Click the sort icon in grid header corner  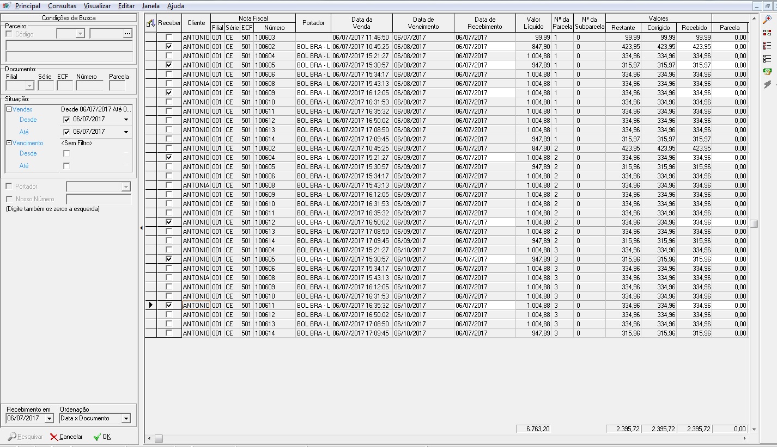coord(151,23)
